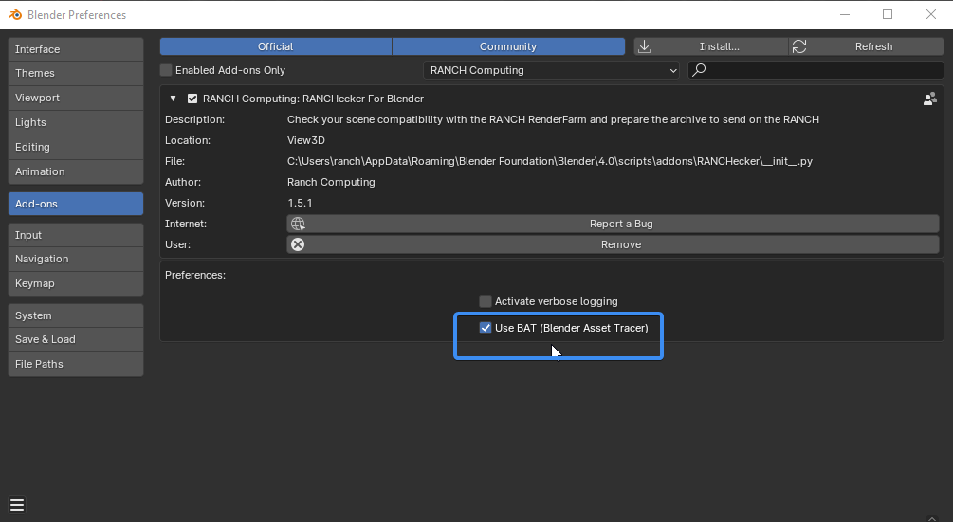Viewport: 953px width, 522px height.
Task: Toggle Enabled Add-ons Only checkbox
Action: point(166,70)
